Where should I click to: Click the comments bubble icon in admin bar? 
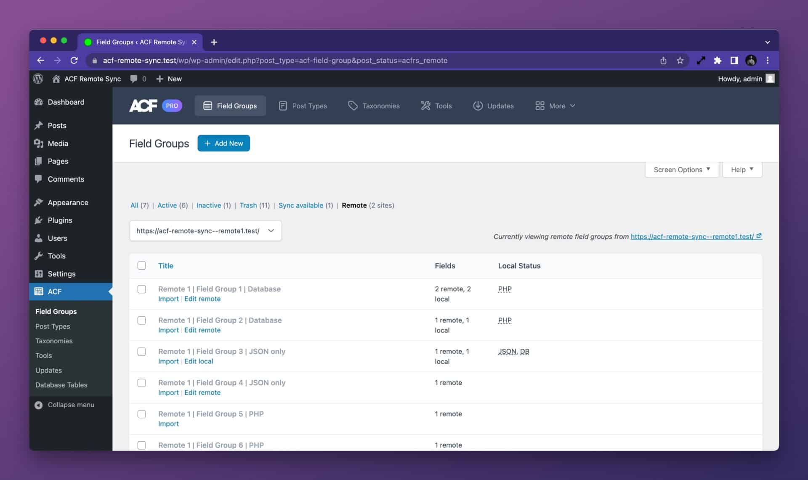133,79
